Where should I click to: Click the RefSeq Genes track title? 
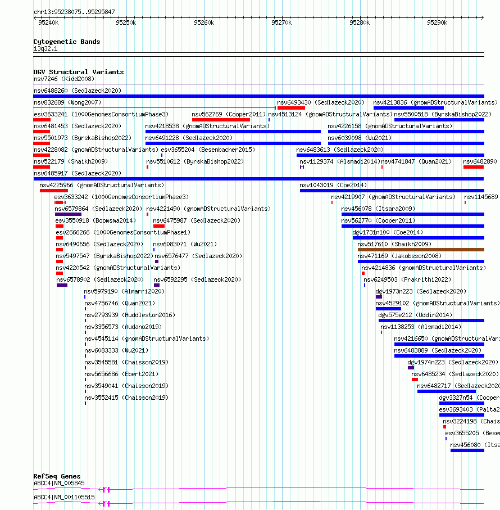tap(57, 476)
